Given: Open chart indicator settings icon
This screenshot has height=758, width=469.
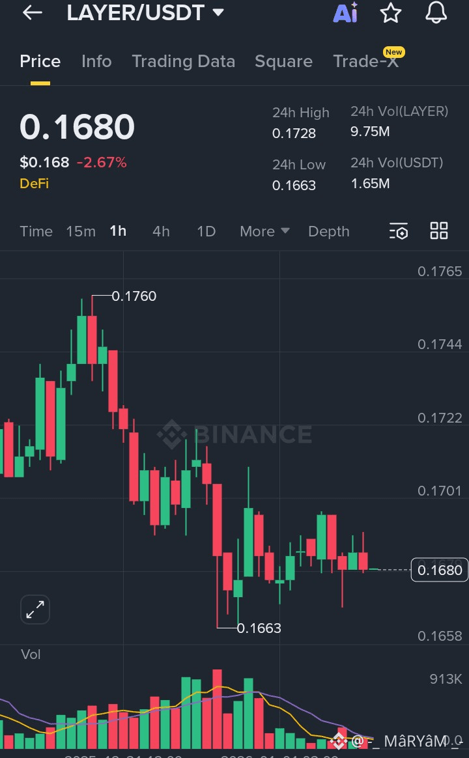Looking at the screenshot, I should (x=398, y=231).
